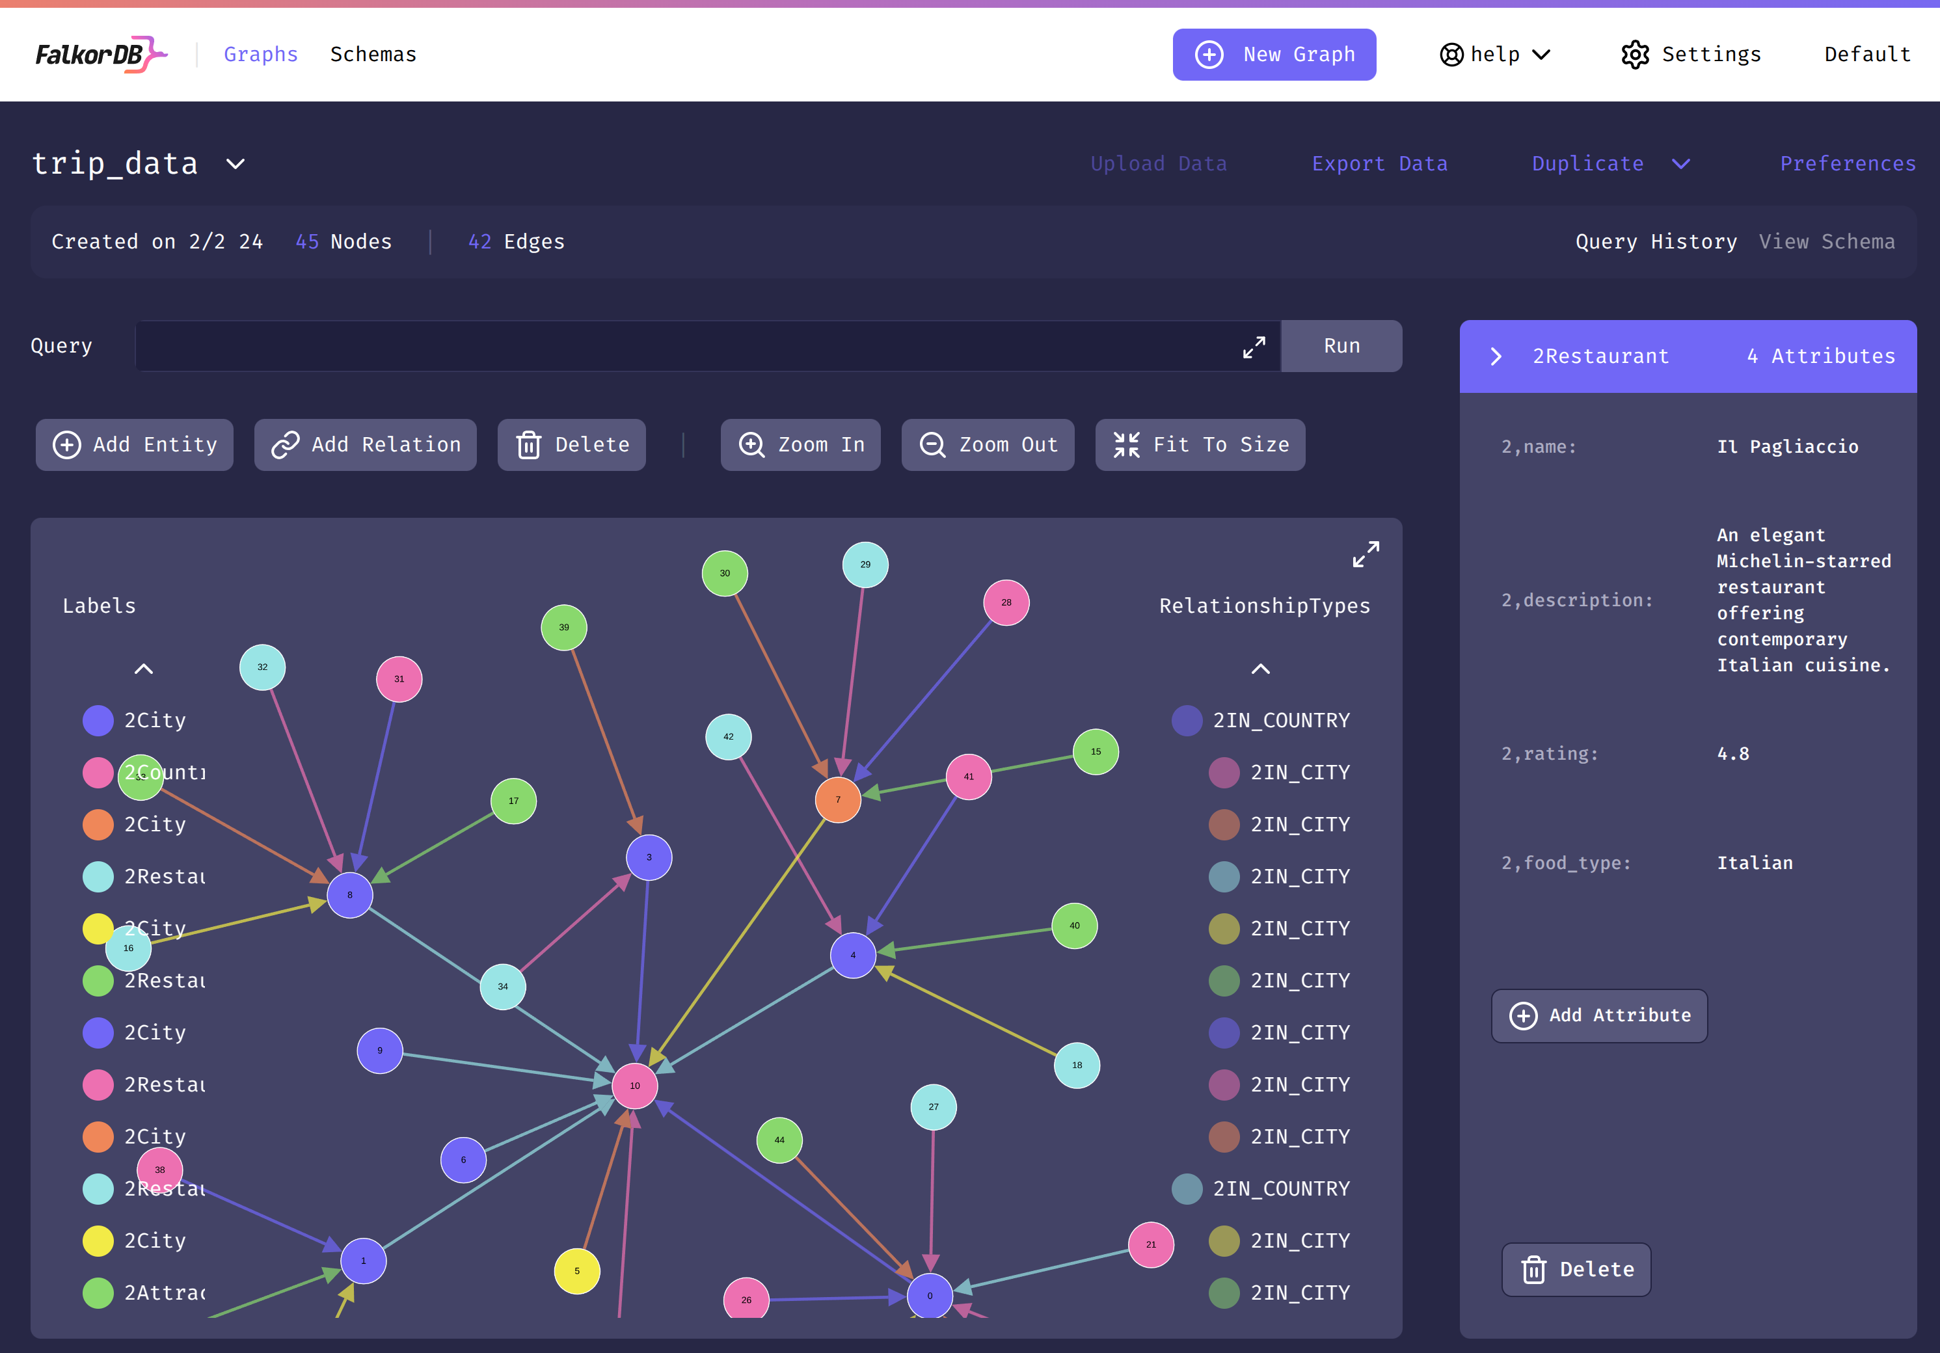Select graph node 39
The height and width of the screenshot is (1353, 1940).
coord(563,628)
